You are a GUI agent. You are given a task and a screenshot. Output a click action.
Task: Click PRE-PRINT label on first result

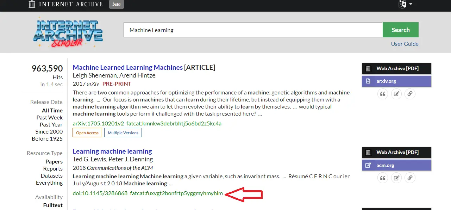(117, 84)
